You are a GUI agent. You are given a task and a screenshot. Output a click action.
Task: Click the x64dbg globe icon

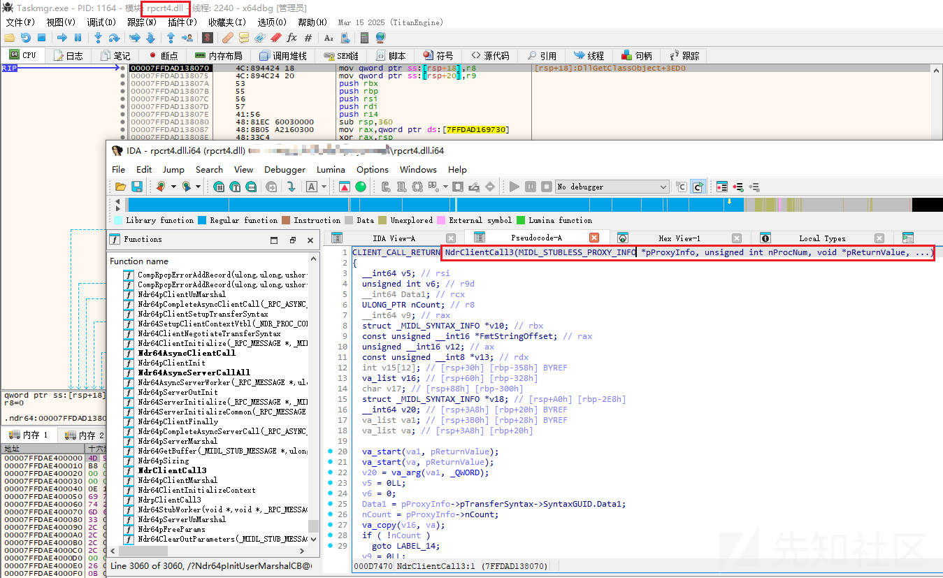coord(380,38)
